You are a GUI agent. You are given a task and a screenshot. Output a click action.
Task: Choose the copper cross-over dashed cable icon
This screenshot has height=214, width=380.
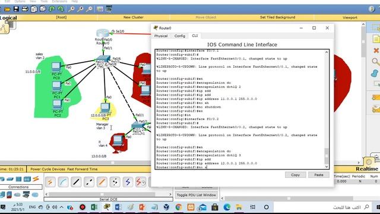coord(89,182)
